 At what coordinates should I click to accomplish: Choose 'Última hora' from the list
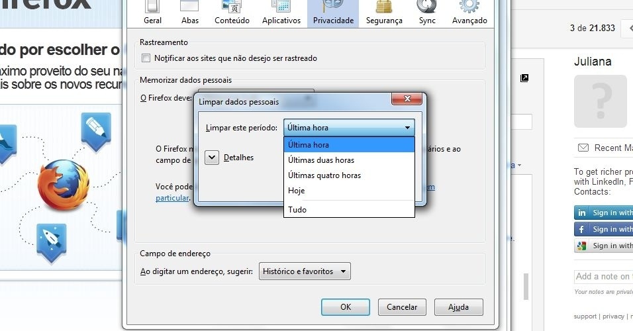point(349,144)
